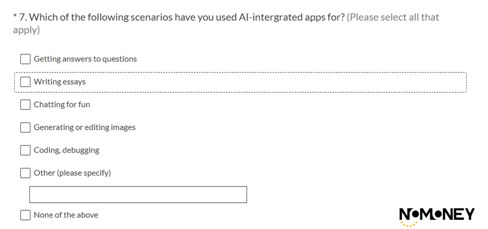
Task: Click the 'Chatting for fun' label text
Action: 62,105
